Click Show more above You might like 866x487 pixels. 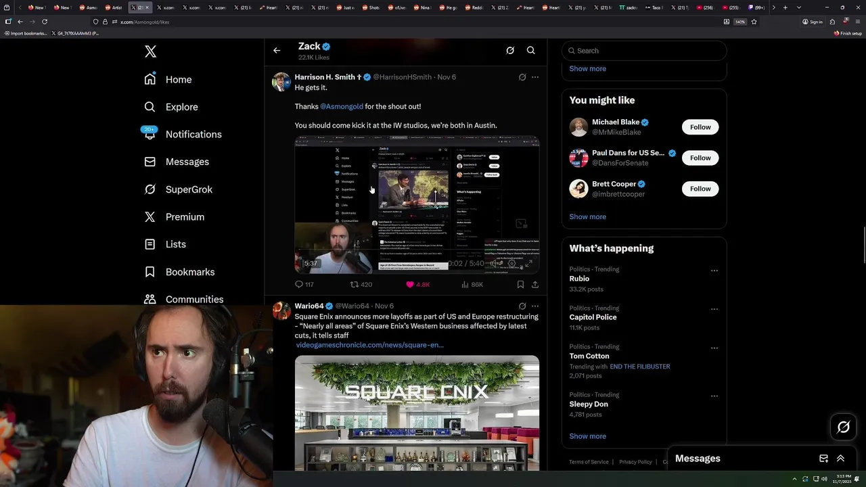point(587,68)
